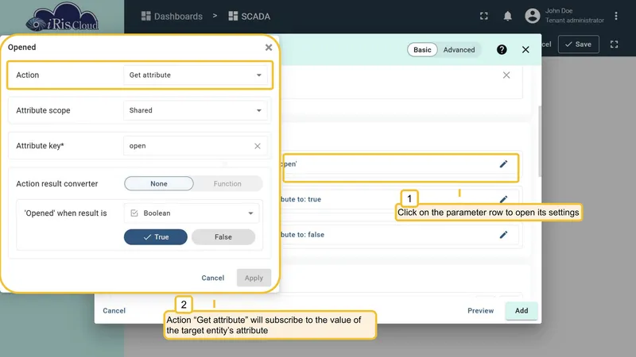Click the help question mark icon

coord(502,50)
